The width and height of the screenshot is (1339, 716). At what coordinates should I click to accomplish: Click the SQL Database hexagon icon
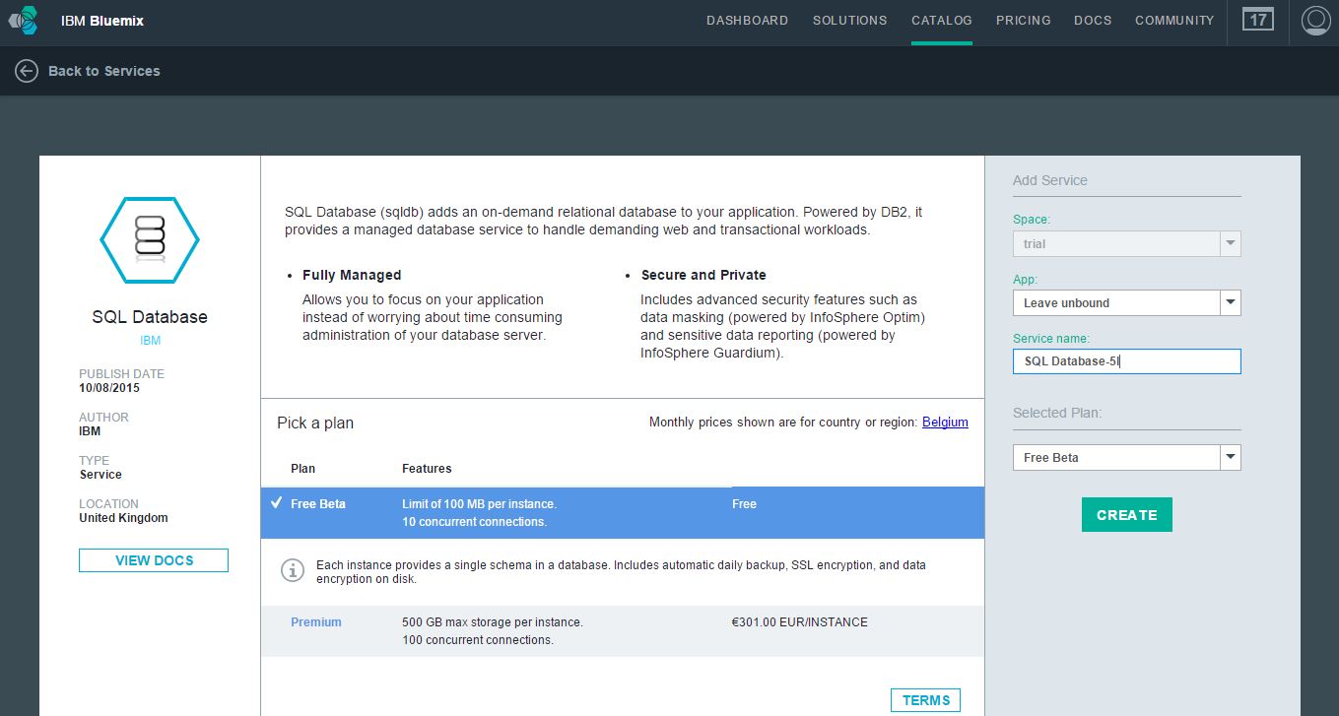pos(150,239)
